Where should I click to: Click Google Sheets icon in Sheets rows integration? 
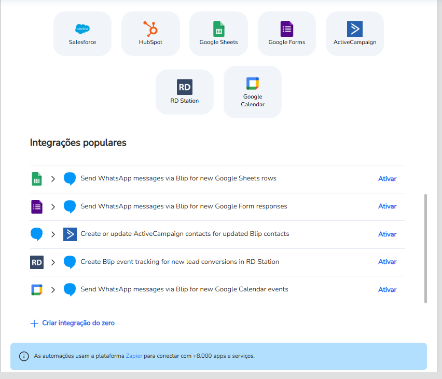(37, 179)
